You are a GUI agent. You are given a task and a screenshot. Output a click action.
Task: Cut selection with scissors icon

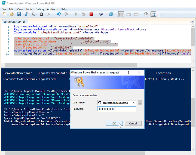(x=26, y=14)
